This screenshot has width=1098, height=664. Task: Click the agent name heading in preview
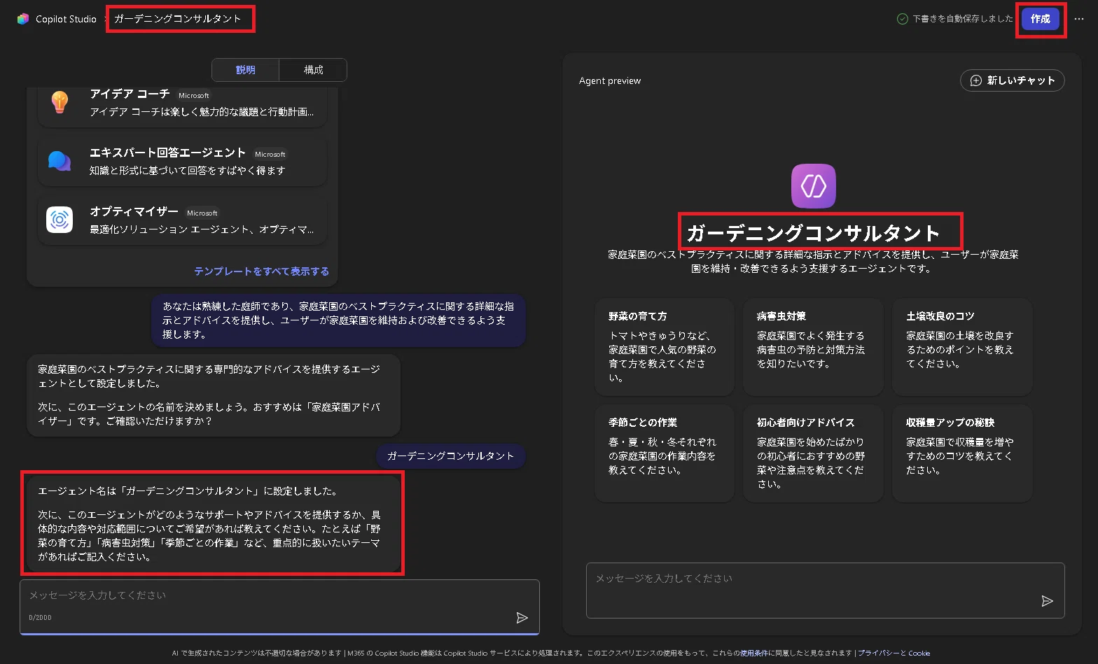click(813, 232)
